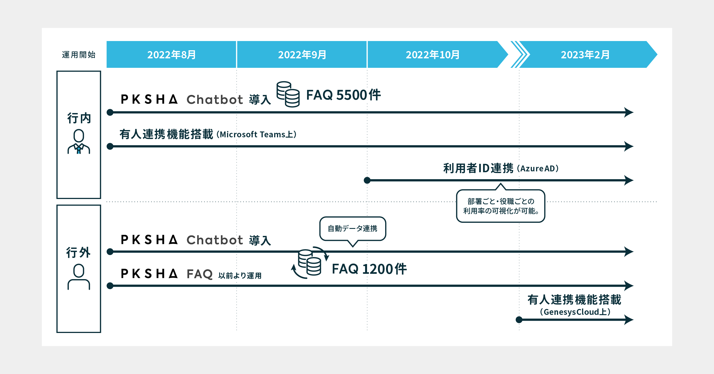
Task: Click the 有人連携機能搭載 Microsoft Teams上 label
Action: pos(208,134)
